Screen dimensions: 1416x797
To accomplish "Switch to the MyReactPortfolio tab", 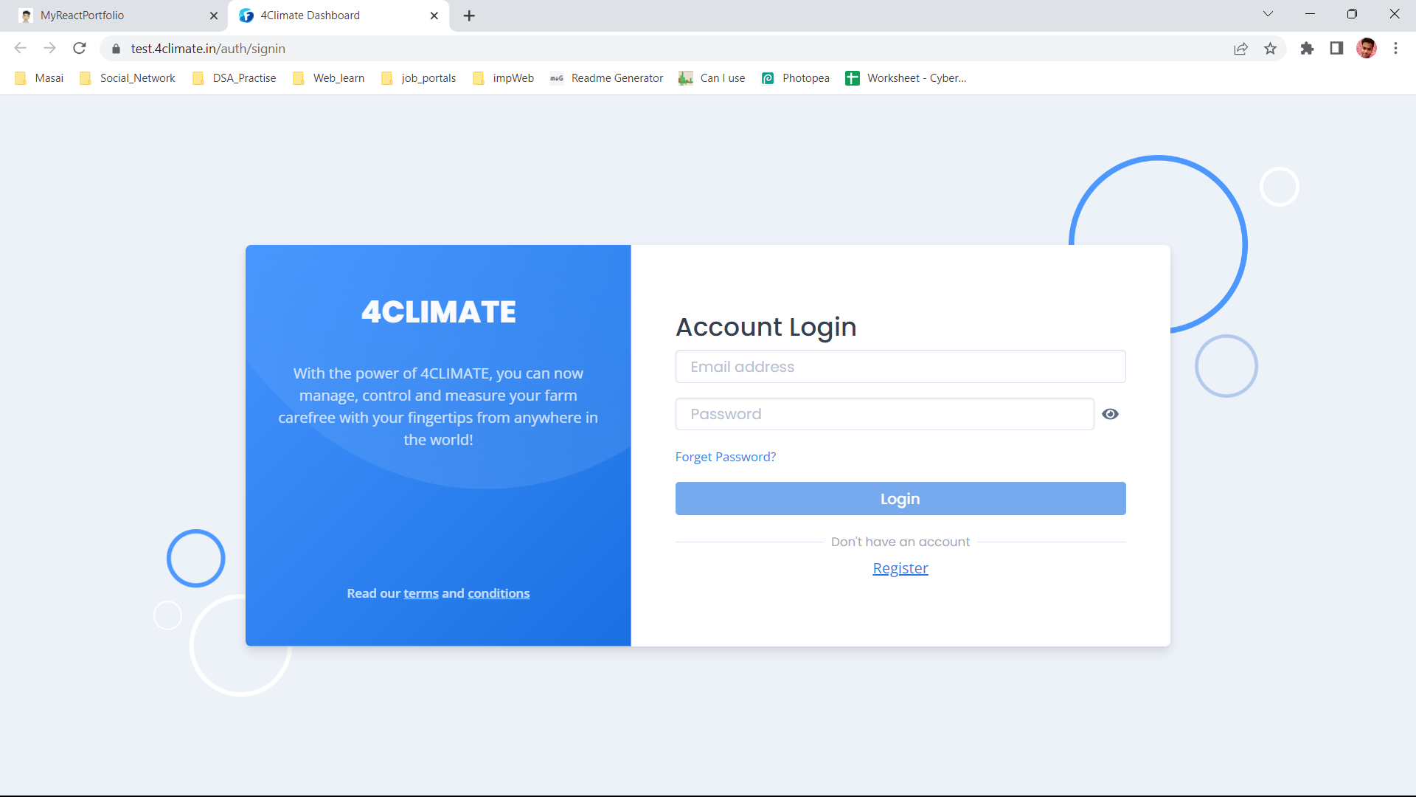I will click(x=118, y=15).
